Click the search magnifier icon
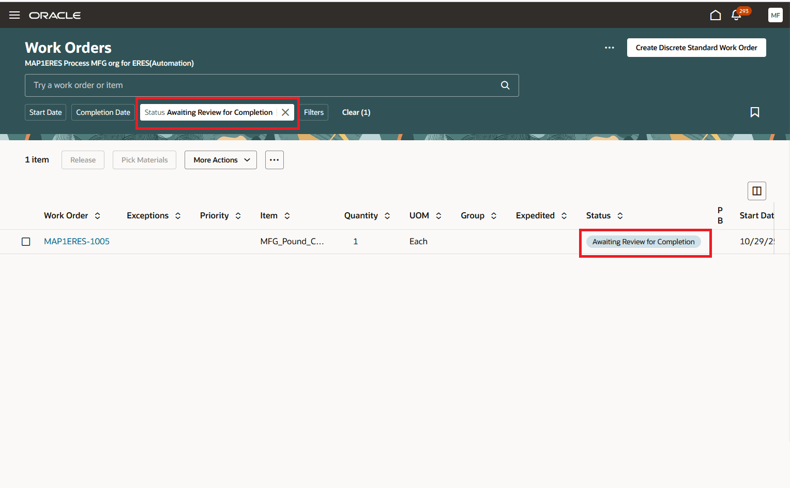This screenshot has height=488, width=790. 505,85
